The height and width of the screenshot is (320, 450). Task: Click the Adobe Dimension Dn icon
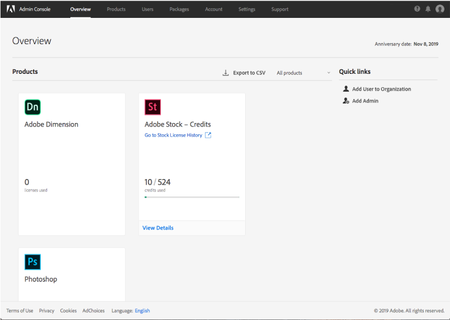pos(32,107)
